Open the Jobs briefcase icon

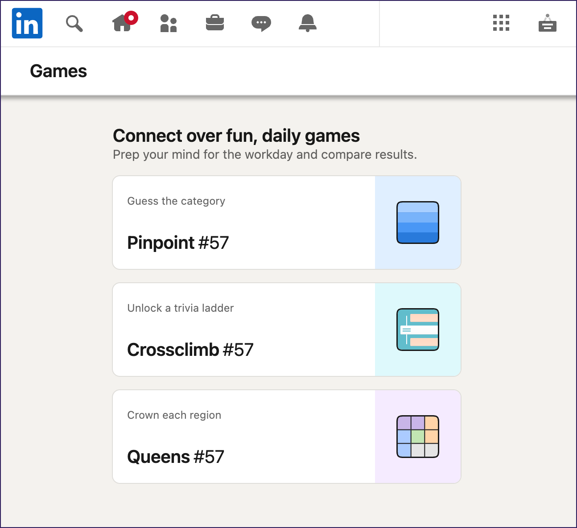[215, 23]
